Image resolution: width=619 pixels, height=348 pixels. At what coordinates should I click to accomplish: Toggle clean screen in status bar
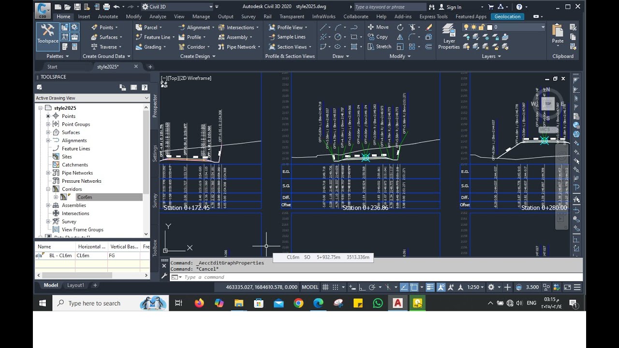[567, 287]
